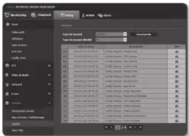Click the Sauvegarde button
Image resolution: width=189 pixels, height=136 pixels.
[x=144, y=34]
